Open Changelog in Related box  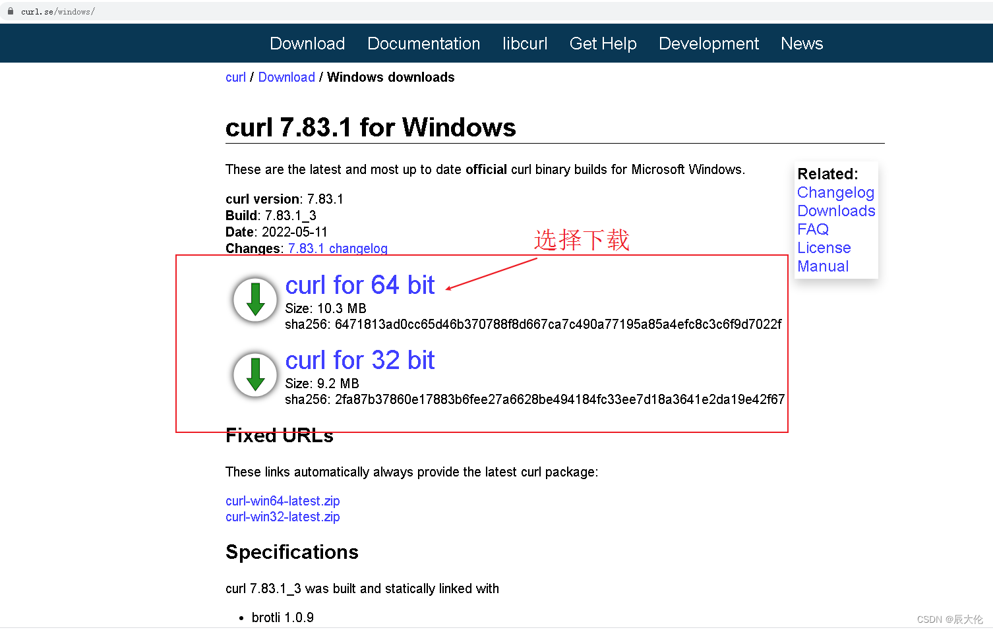tap(835, 192)
